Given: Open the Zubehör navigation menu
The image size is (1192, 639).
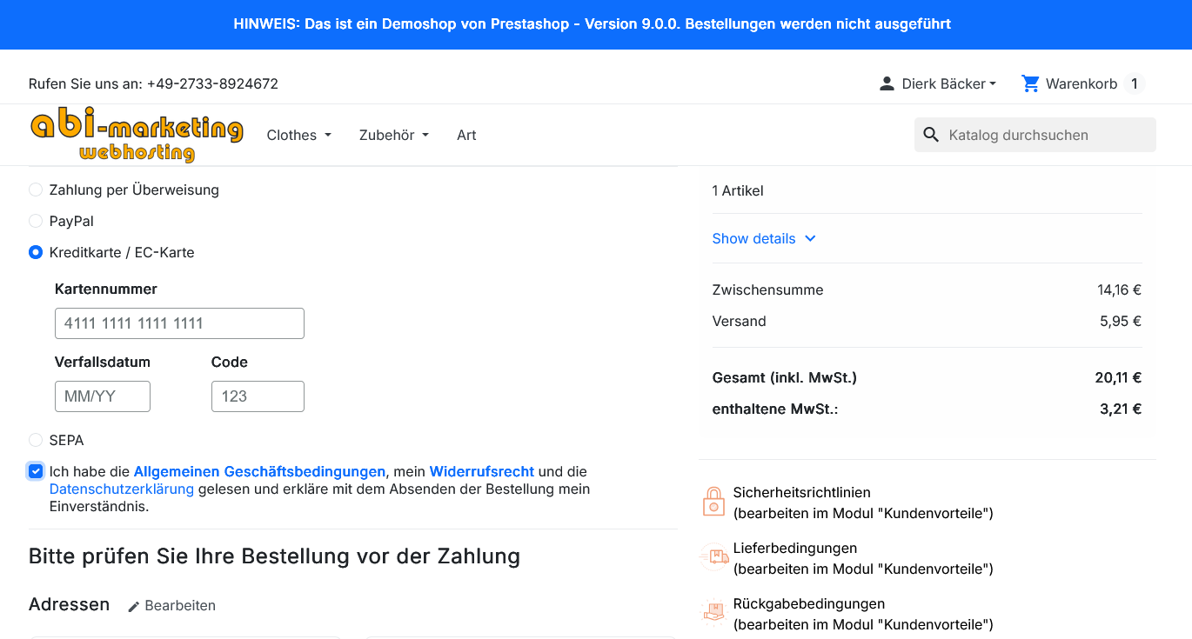Looking at the screenshot, I should point(394,135).
